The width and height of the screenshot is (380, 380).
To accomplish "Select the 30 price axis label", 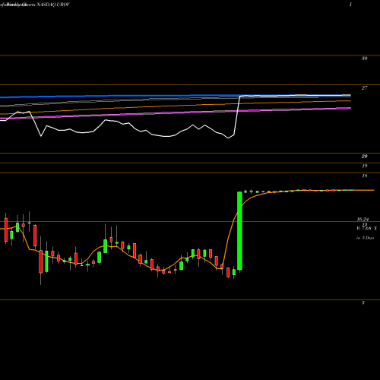I will [x=364, y=59].
